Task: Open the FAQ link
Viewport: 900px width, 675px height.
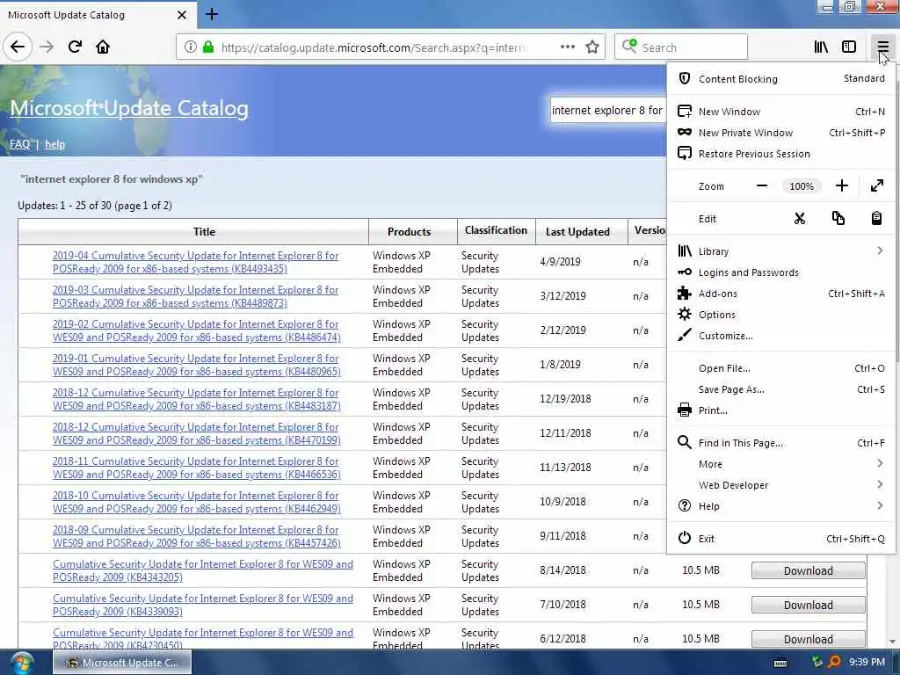Action: point(19,144)
